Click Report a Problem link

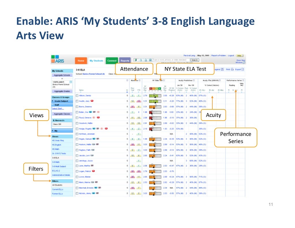coord(218,56)
